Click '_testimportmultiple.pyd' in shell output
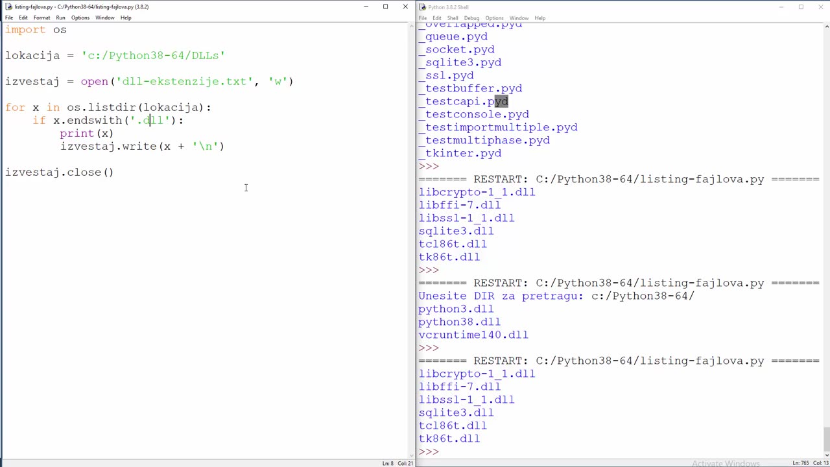The image size is (830, 467). (498, 128)
